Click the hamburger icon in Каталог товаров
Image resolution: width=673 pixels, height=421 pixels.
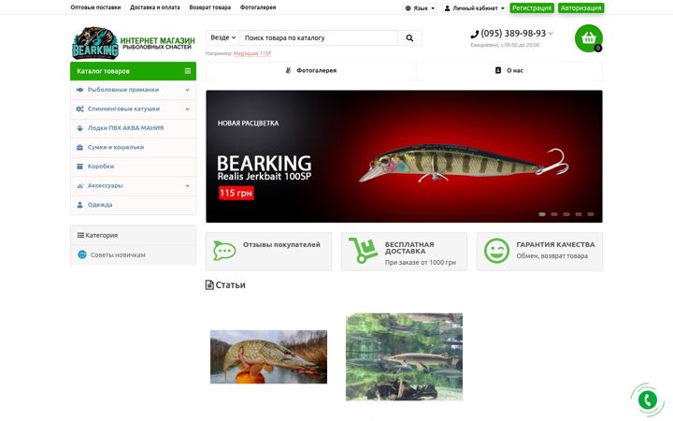(x=188, y=71)
